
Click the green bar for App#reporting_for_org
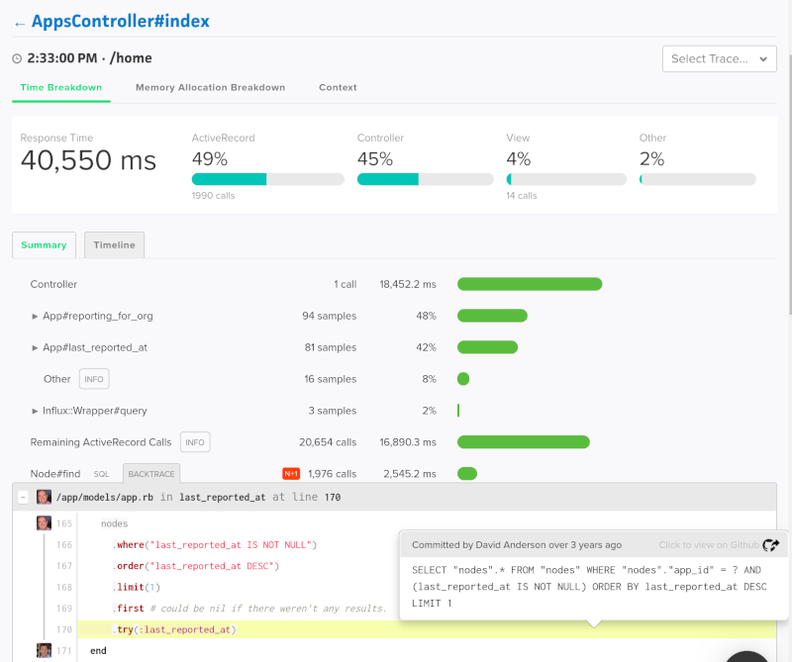point(492,316)
